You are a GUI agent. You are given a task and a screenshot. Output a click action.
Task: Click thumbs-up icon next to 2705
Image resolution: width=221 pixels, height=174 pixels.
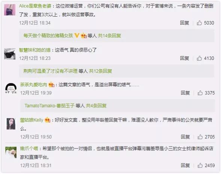click(200, 137)
